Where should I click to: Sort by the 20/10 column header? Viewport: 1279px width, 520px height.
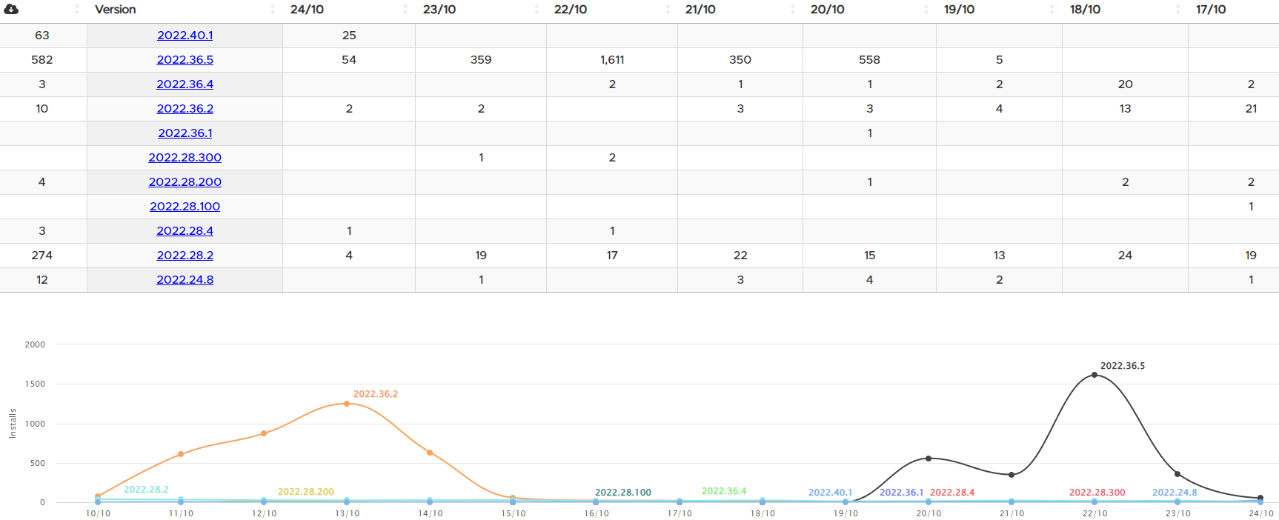coord(827,10)
